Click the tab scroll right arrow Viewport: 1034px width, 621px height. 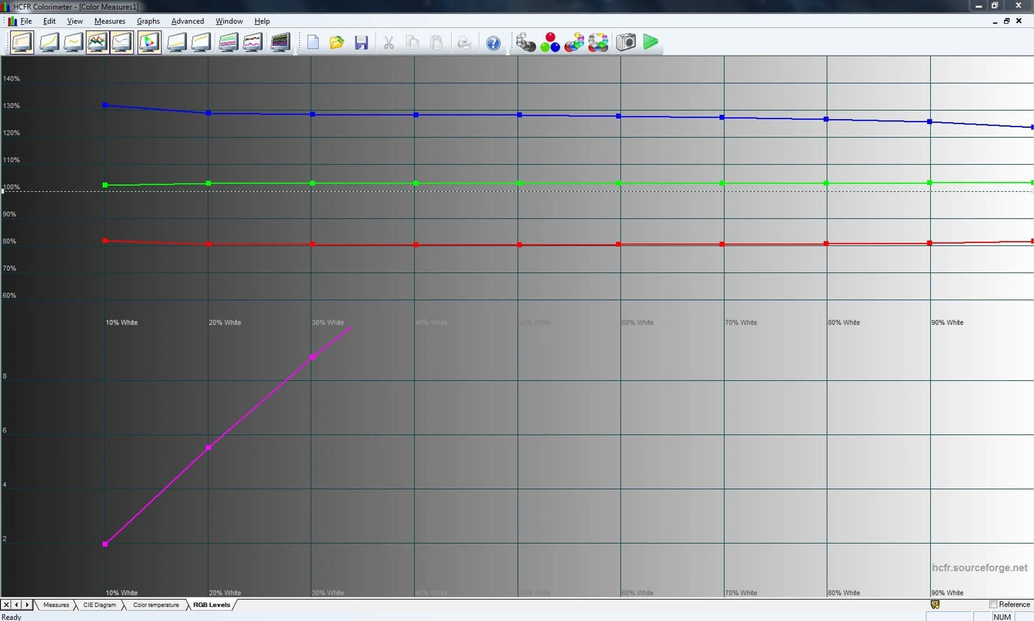click(27, 605)
